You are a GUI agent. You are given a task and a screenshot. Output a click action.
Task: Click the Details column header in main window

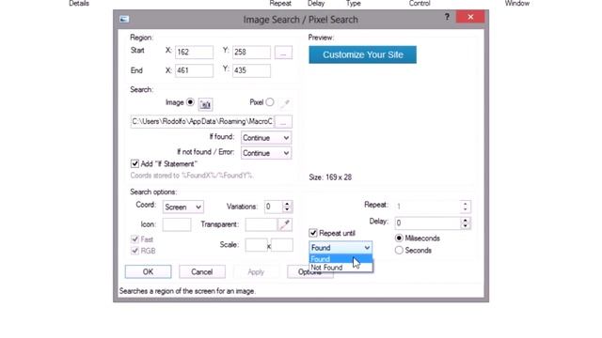[79, 4]
